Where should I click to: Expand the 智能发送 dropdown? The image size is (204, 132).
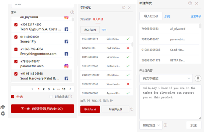(x=151, y=125)
